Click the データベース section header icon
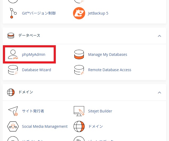169x141 pixels. click(11, 35)
